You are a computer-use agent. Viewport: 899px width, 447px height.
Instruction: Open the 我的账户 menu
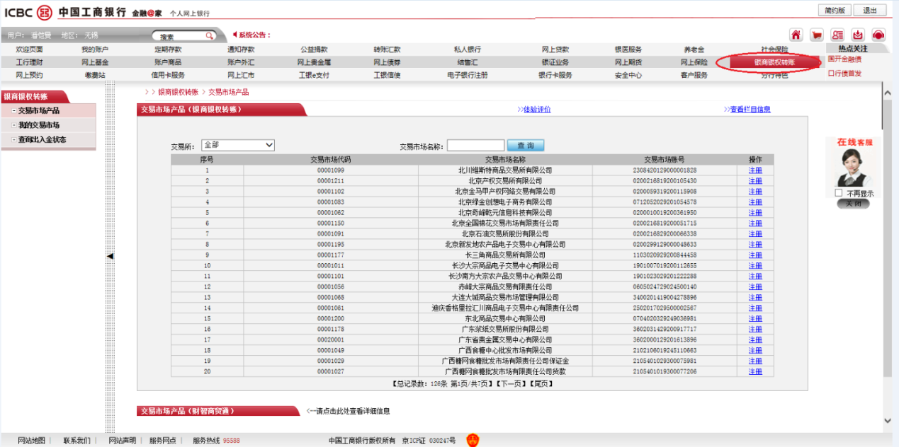click(x=95, y=50)
